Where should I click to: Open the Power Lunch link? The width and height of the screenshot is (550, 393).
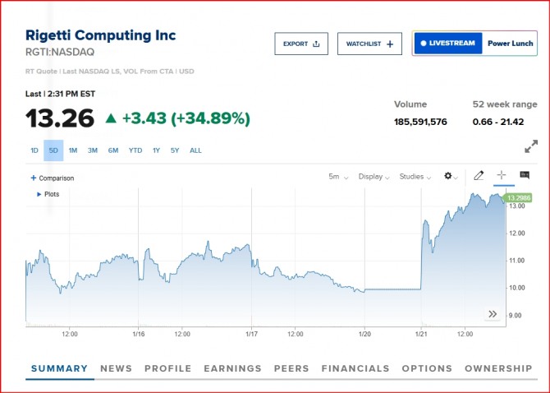[x=510, y=44]
